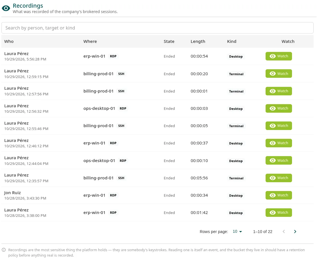The image size is (317, 258).
Task: Click the Length column header
Action: pos(198,41)
